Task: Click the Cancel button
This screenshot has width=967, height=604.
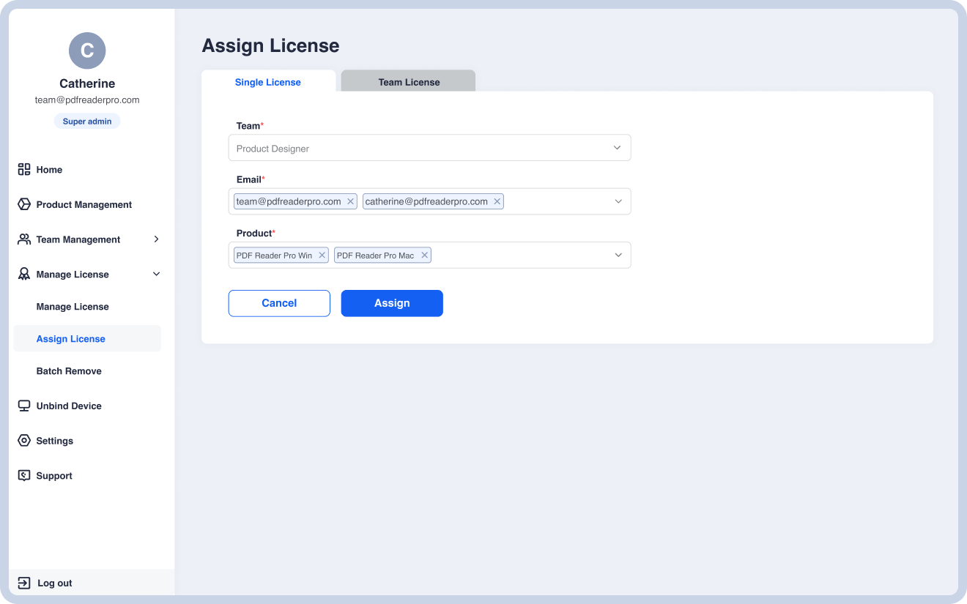Action: coord(279,303)
